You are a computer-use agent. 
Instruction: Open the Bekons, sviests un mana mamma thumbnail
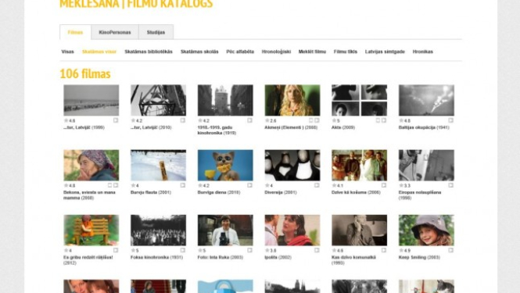tap(91, 165)
